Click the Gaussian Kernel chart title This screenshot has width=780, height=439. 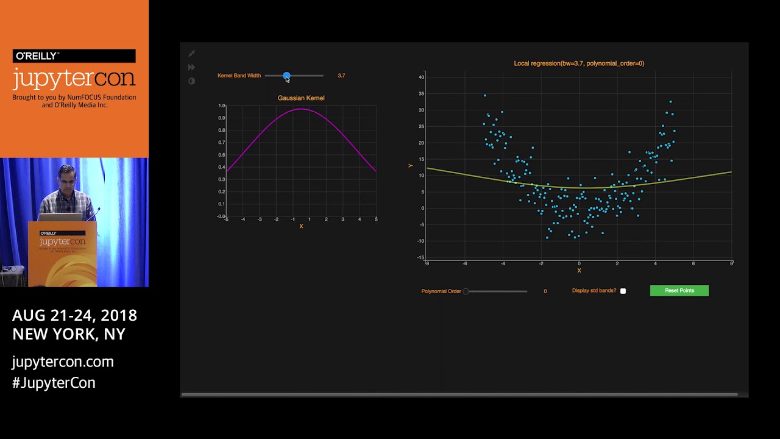click(301, 98)
